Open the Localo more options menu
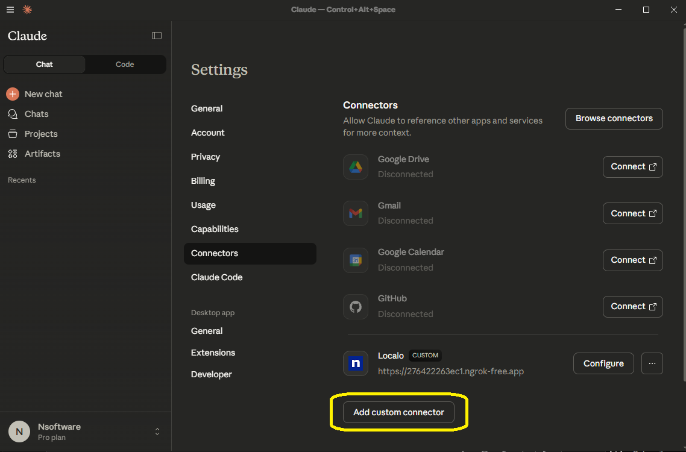 (652, 363)
